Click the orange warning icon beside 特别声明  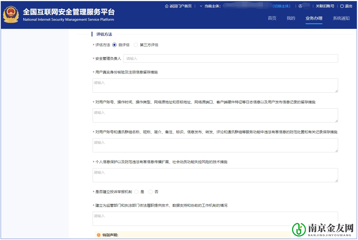tap(98, 235)
